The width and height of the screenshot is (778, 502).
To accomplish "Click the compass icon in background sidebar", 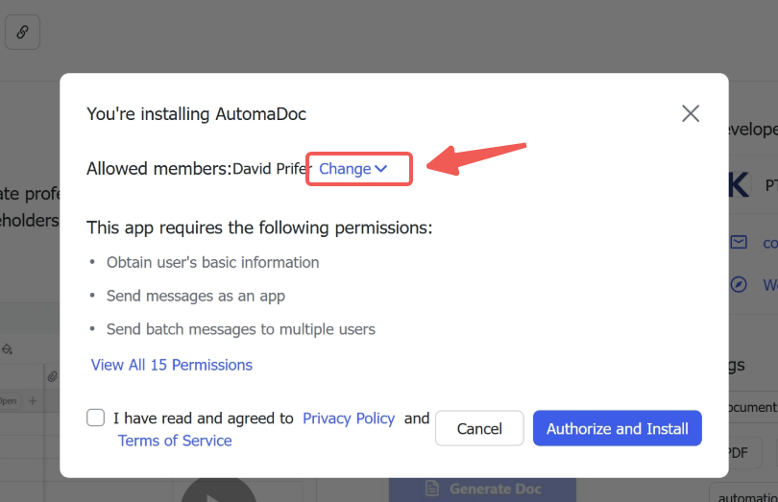I will point(739,285).
